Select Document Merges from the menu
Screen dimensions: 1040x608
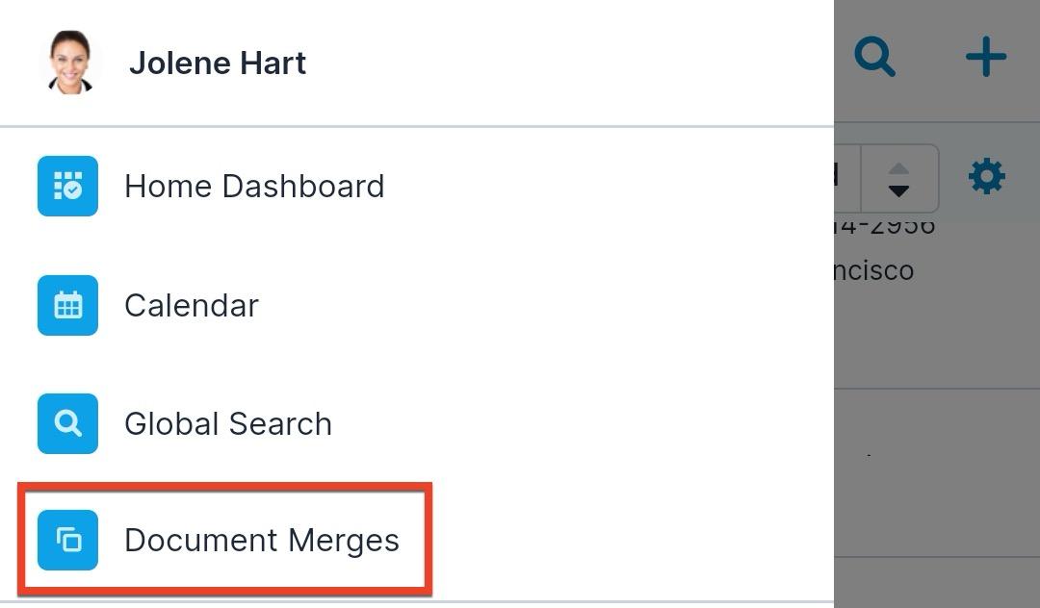point(262,540)
